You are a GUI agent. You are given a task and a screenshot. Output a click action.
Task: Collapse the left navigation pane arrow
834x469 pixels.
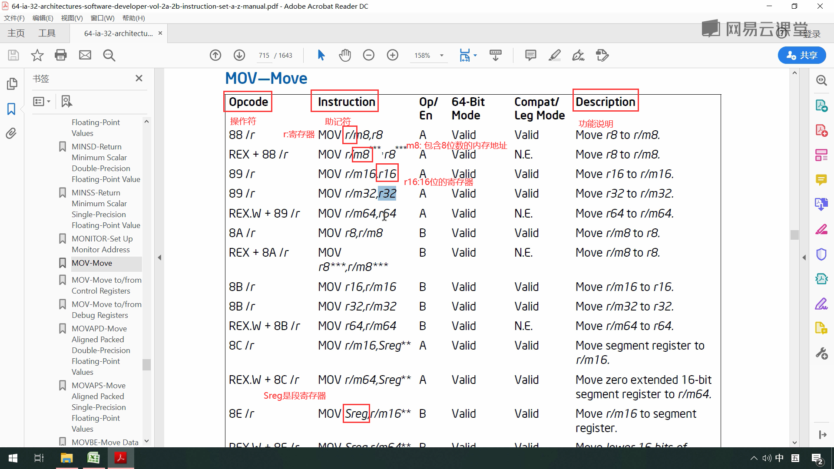click(x=159, y=258)
